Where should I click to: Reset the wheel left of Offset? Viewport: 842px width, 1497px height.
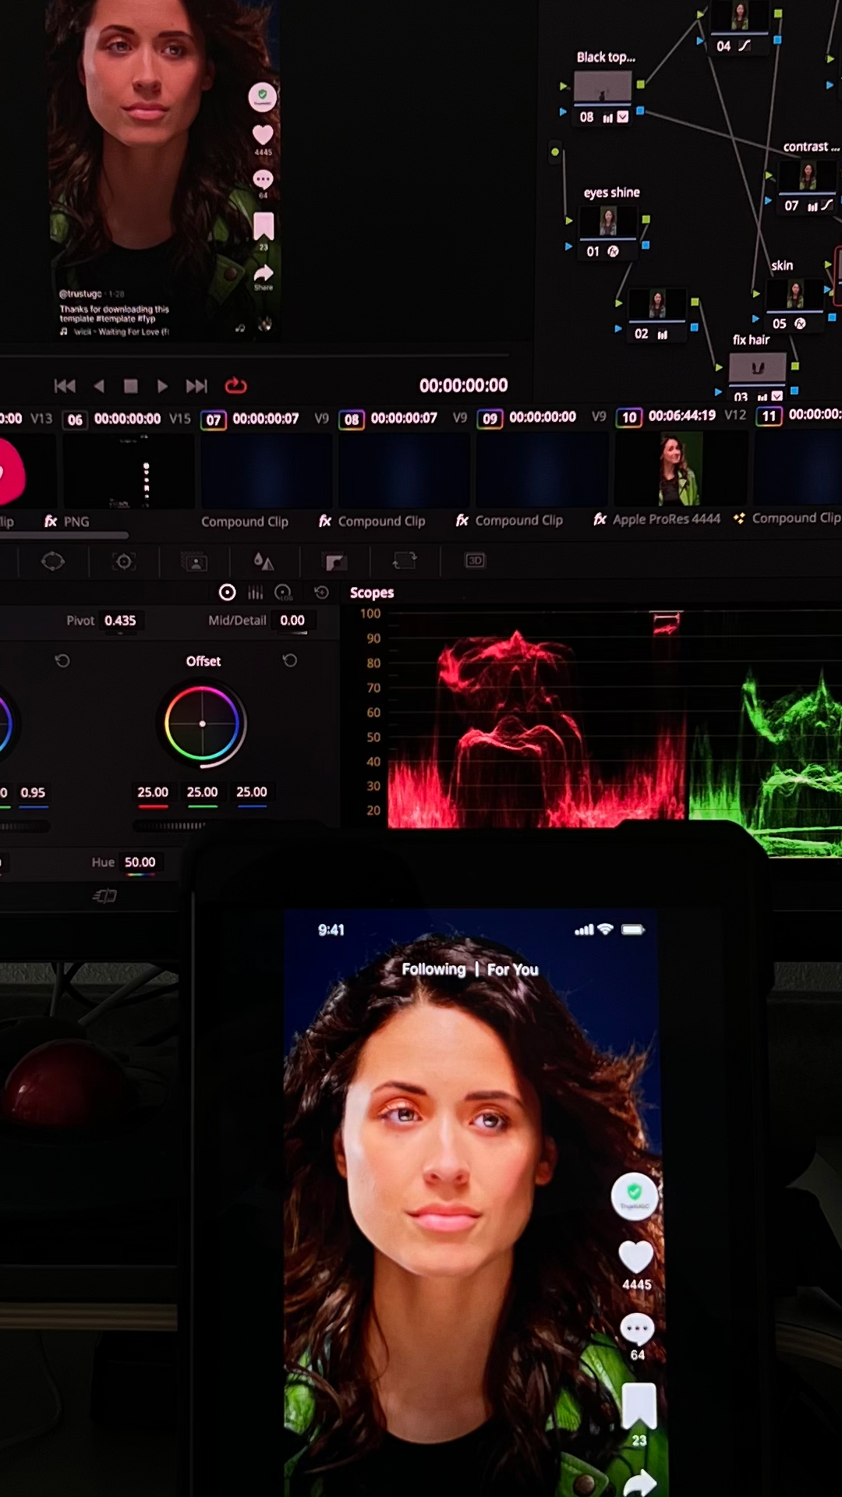tap(62, 661)
